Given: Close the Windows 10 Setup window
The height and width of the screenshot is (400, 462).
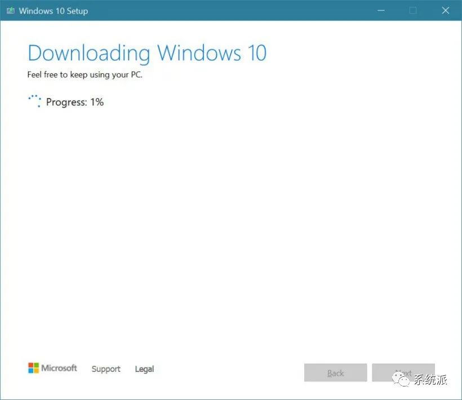Looking at the screenshot, I should pyautogui.click(x=446, y=11).
